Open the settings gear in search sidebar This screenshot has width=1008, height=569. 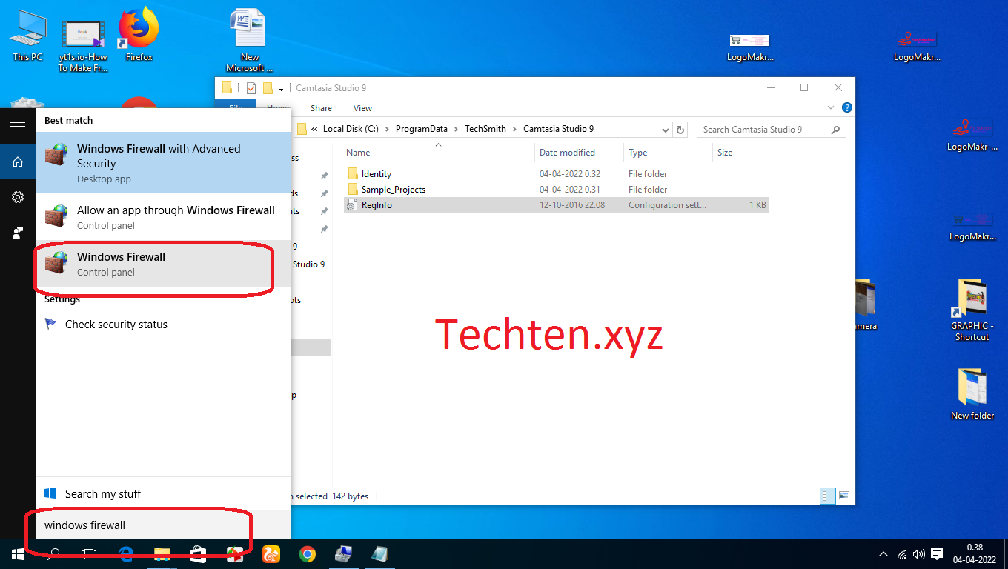18,197
